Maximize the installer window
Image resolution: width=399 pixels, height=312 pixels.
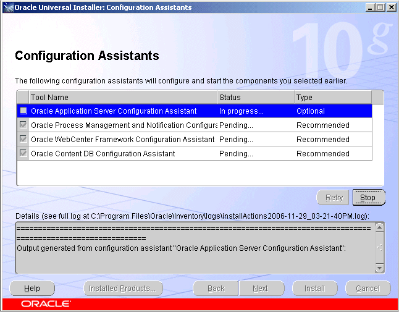pos(380,7)
